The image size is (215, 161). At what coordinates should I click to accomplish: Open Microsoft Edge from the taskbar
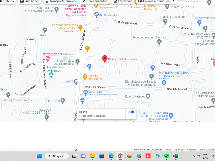coord(111,156)
